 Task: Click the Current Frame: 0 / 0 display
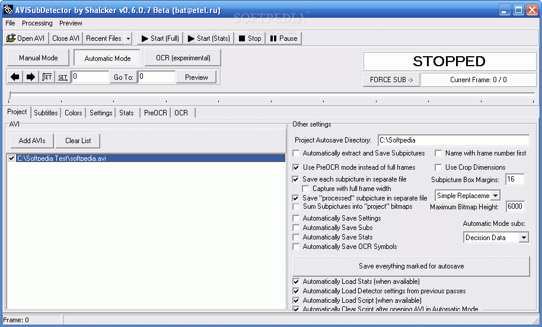(x=479, y=80)
